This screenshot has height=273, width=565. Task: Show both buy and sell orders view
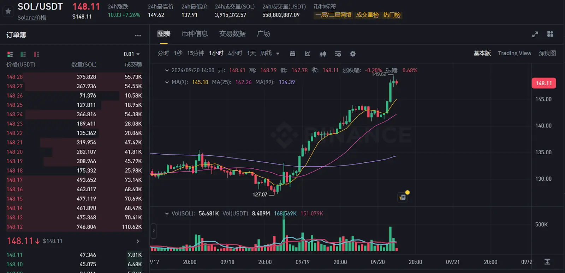10,54
